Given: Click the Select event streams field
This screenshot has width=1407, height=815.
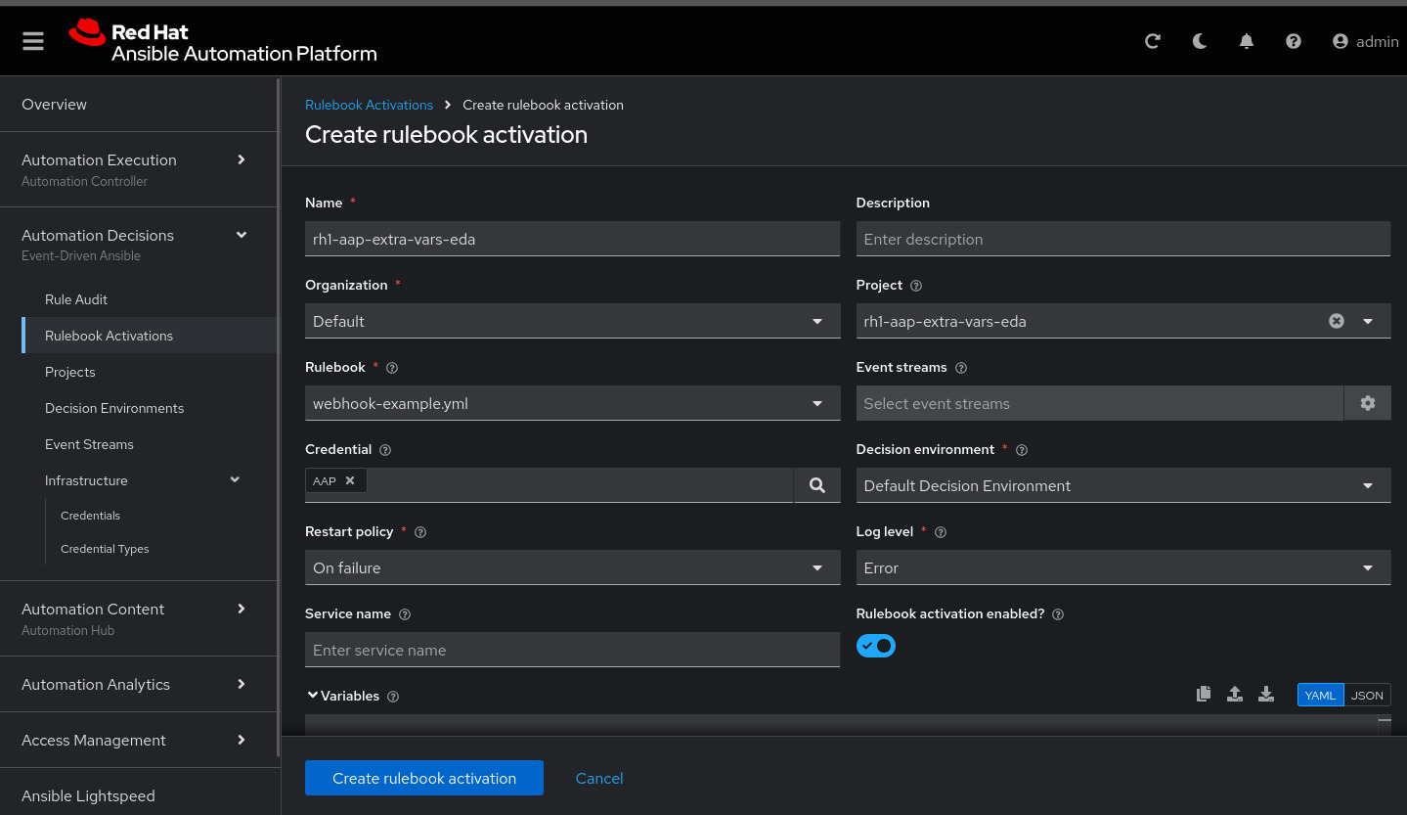Looking at the screenshot, I should (x=1100, y=403).
